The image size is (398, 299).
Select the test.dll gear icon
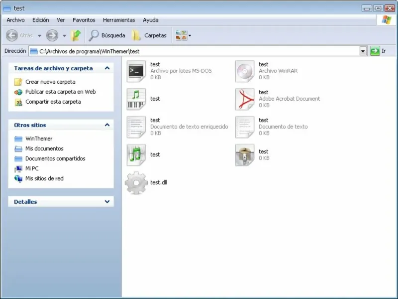click(136, 183)
